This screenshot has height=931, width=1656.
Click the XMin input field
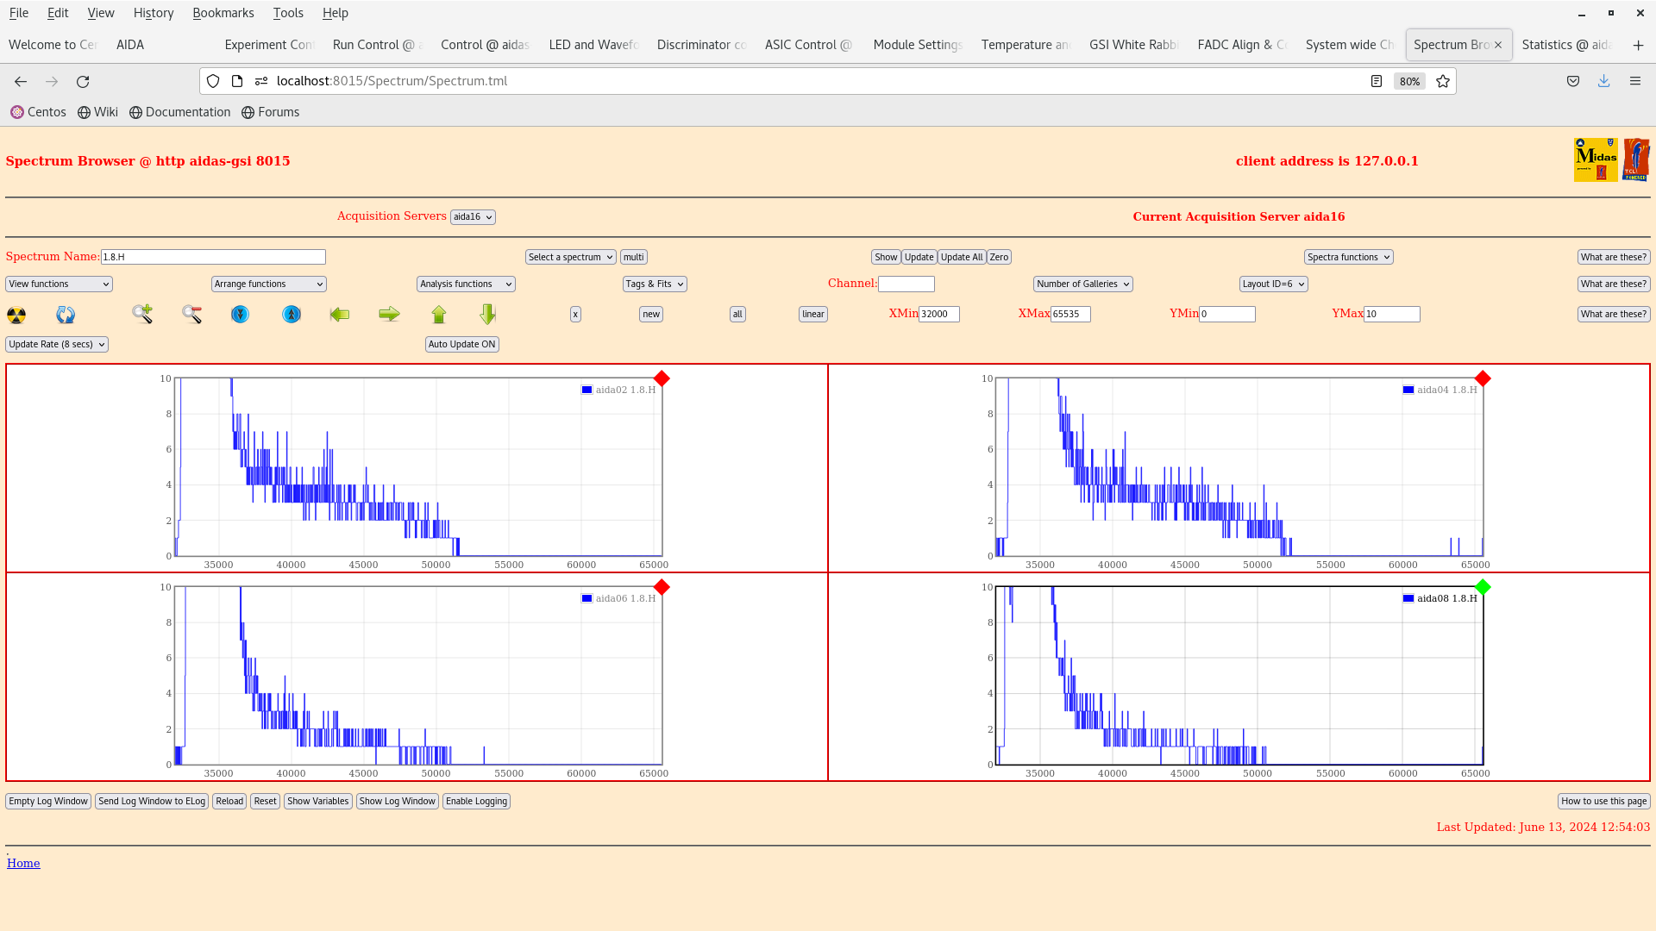click(x=938, y=315)
